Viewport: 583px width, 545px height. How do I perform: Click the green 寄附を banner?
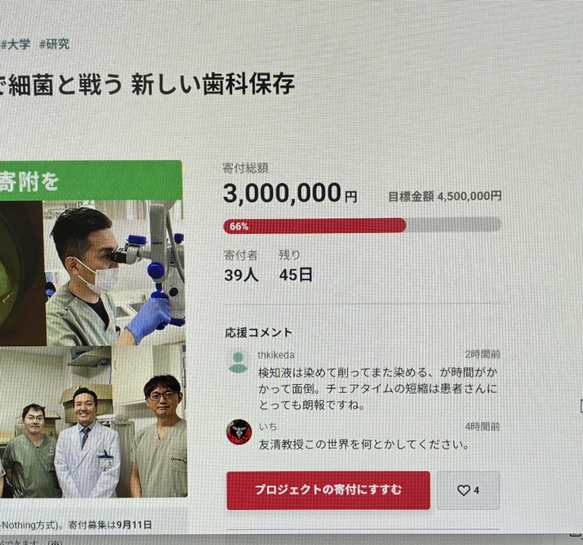point(91,181)
